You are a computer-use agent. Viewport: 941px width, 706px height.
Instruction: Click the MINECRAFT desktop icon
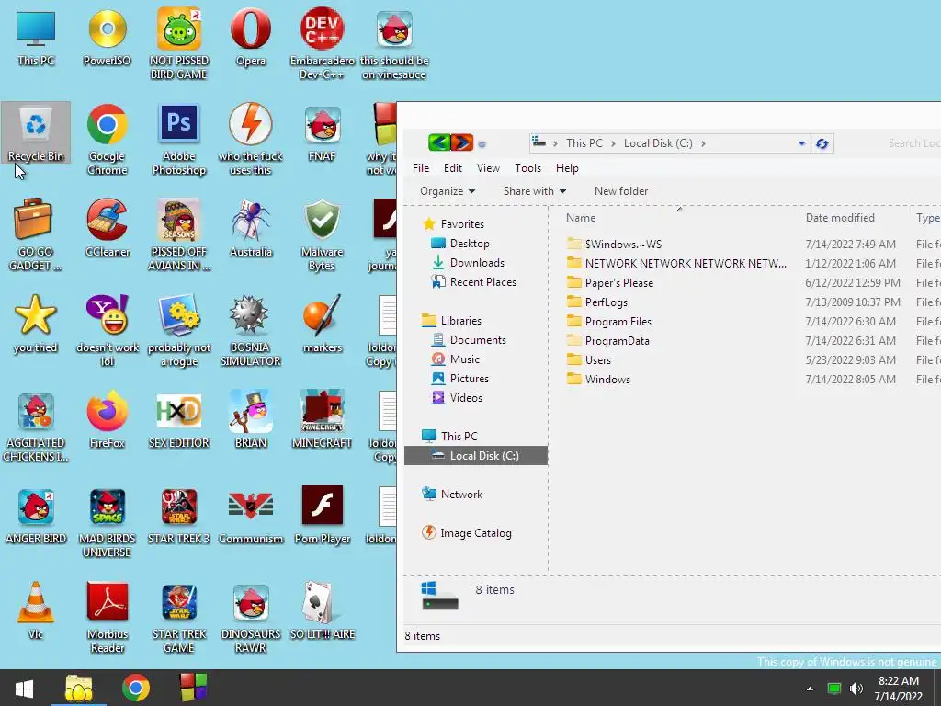click(x=323, y=419)
